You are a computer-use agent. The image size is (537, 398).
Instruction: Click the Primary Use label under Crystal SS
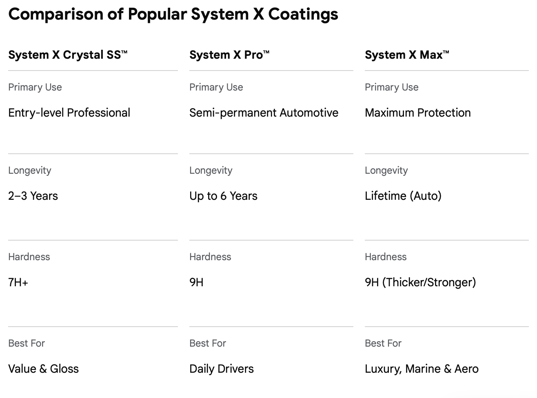pyautogui.click(x=35, y=87)
